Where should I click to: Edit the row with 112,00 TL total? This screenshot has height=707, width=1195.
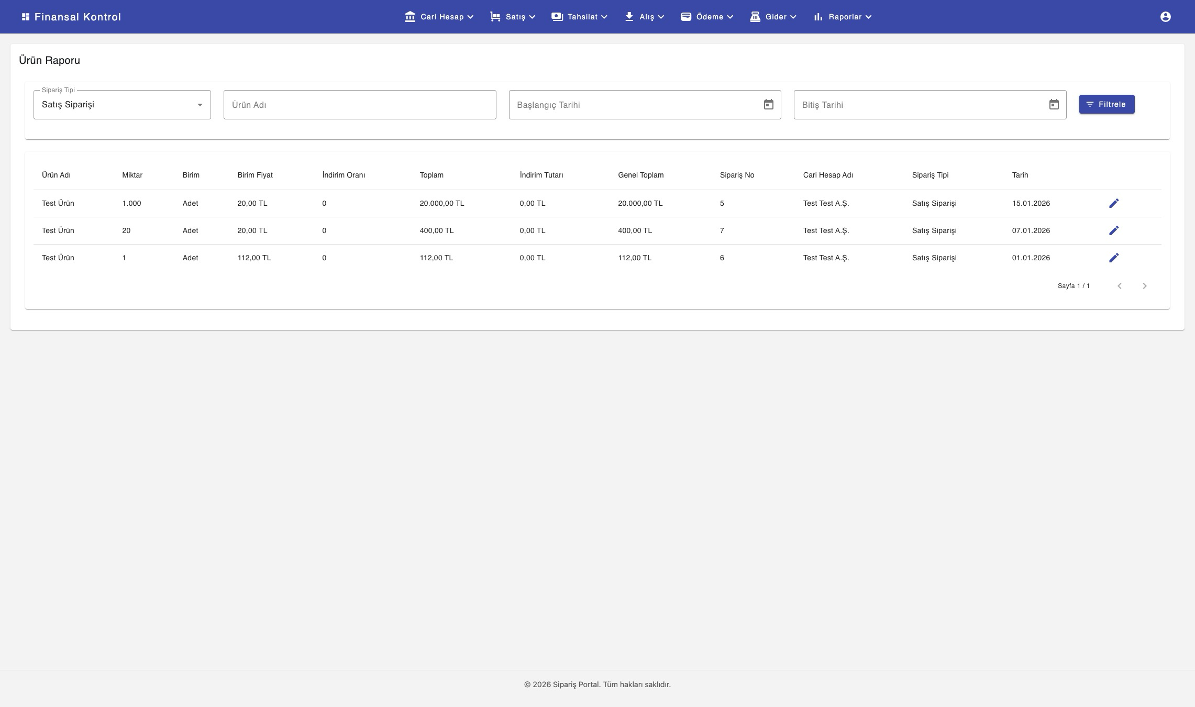tap(1114, 258)
